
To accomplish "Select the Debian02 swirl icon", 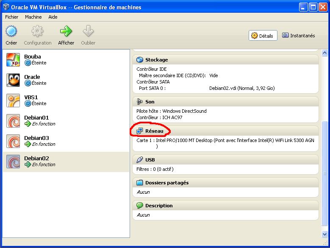I will click(13, 162).
